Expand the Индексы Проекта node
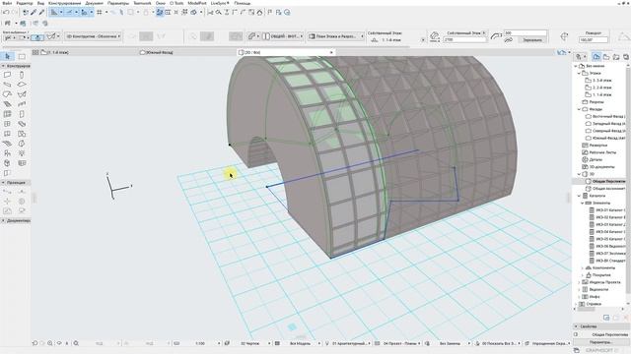The image size is (631, 354). tap(579, 282)
